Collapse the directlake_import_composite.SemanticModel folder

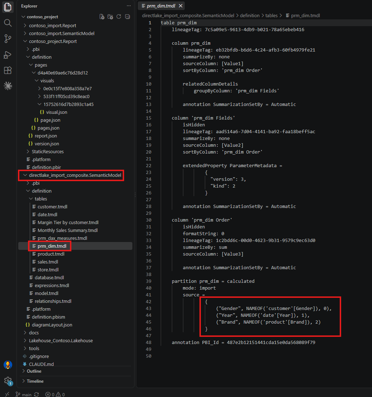click(75, 175)
